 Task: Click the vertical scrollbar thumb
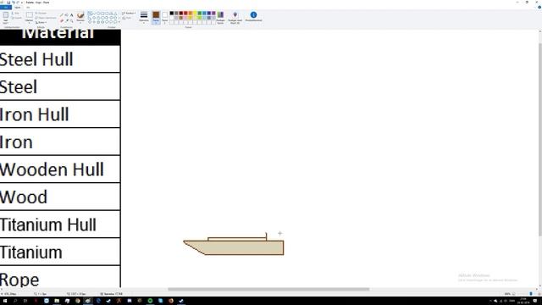(x=540, y=140)
